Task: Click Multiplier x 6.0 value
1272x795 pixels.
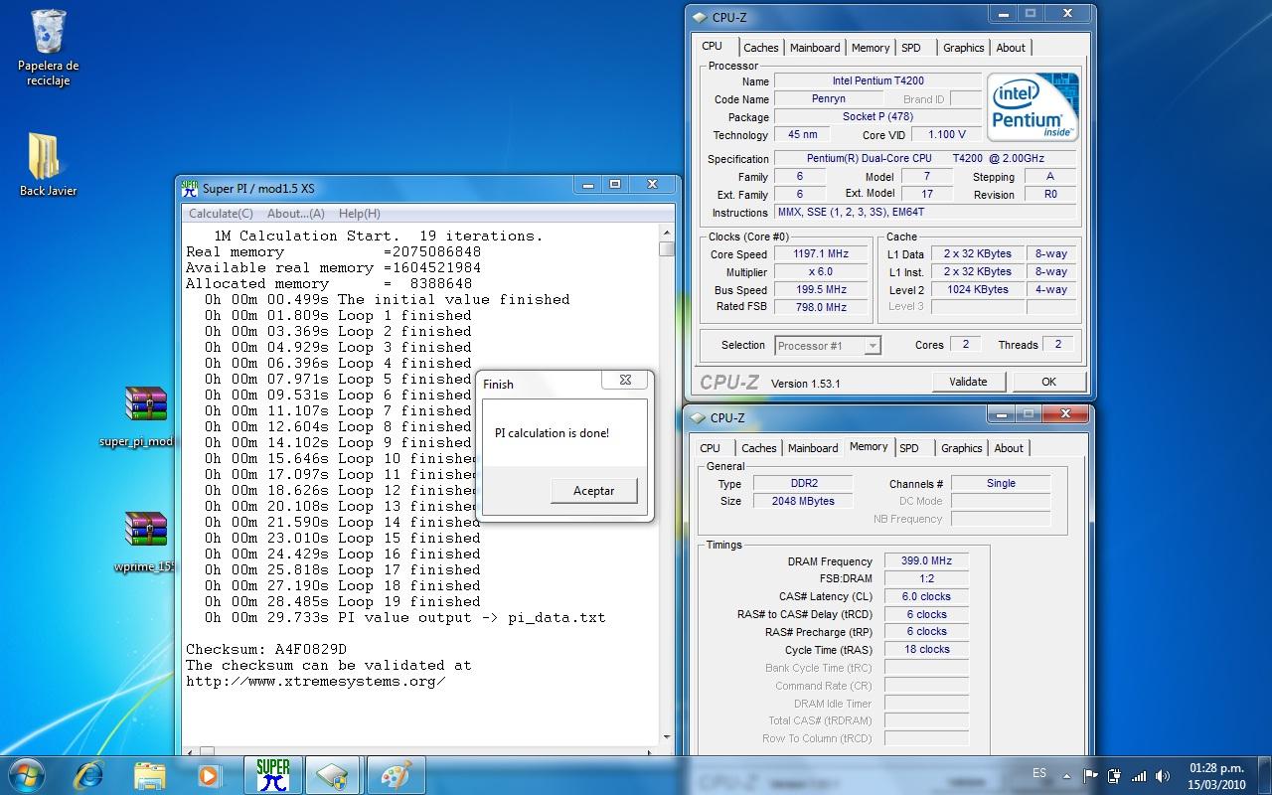Action: tap(821, 272)
